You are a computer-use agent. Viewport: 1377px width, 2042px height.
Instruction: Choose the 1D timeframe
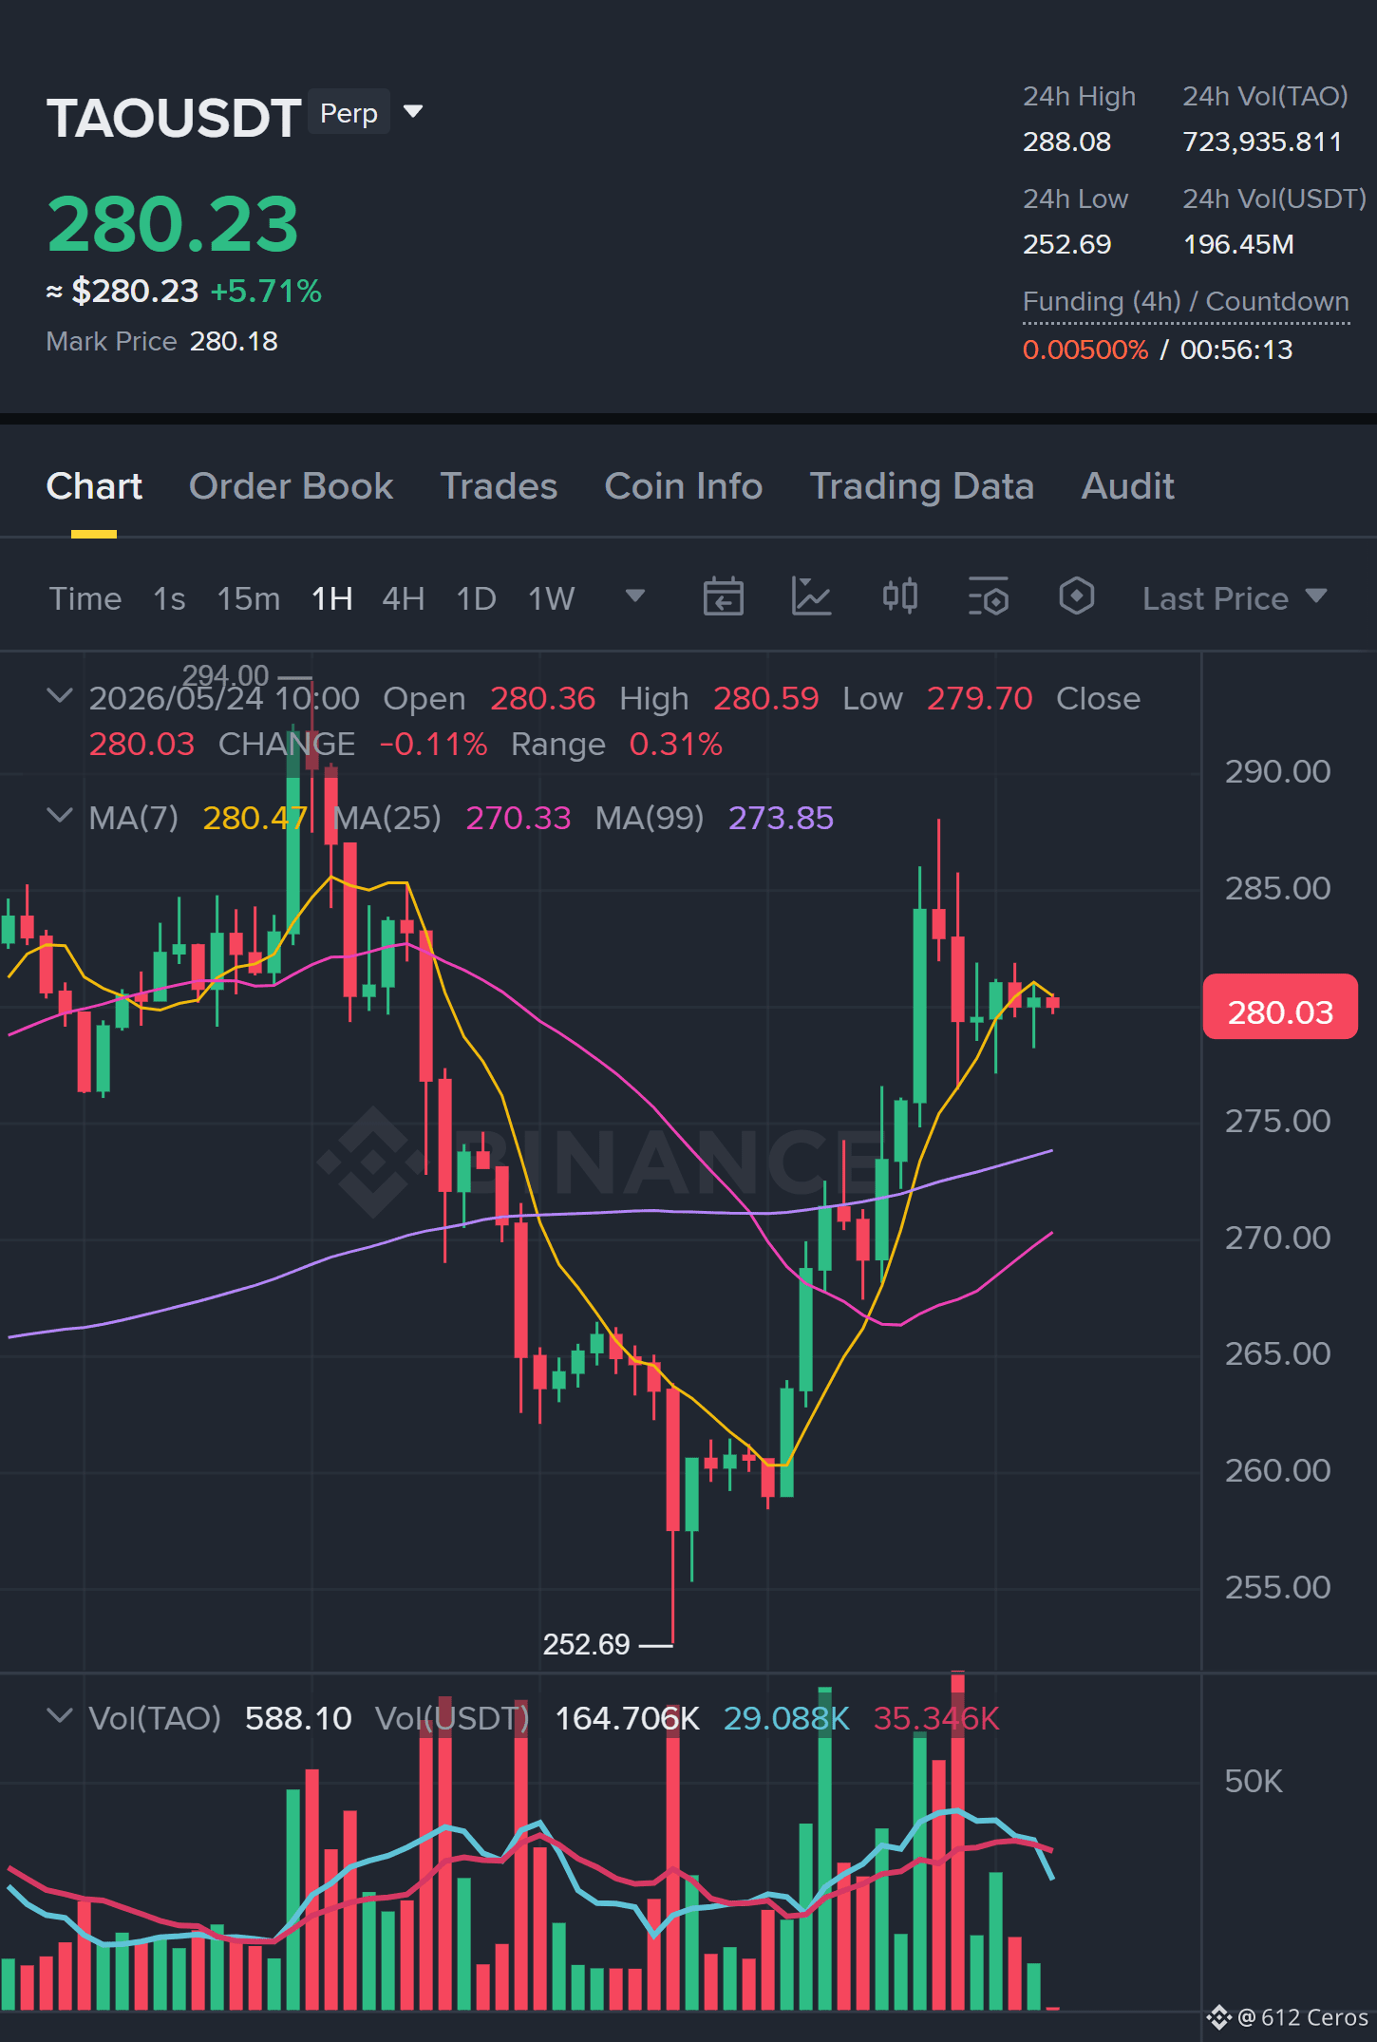click(477, 598)
